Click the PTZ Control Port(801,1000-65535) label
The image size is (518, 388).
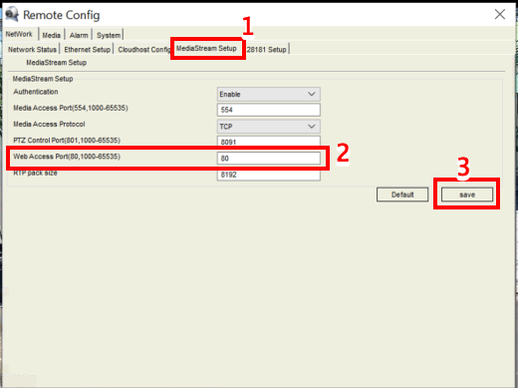tap(67, 140)
